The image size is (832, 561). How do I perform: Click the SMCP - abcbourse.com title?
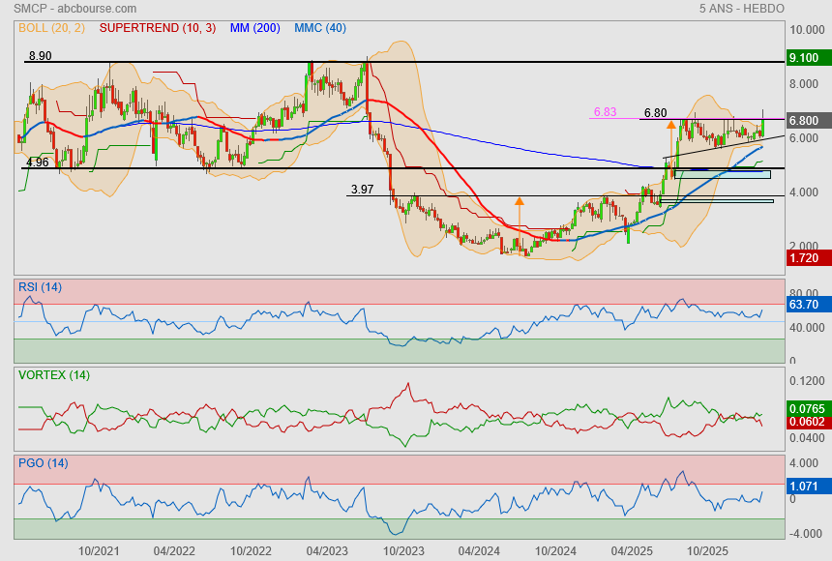coord(75,8)
